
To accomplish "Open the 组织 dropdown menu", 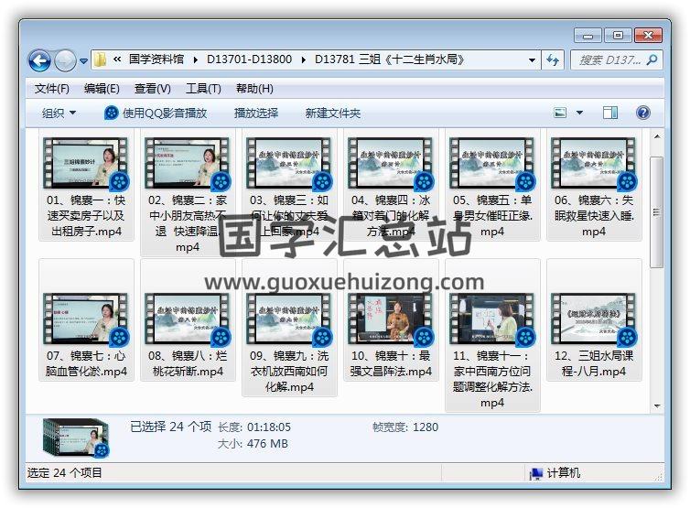I will click(59, 113).
